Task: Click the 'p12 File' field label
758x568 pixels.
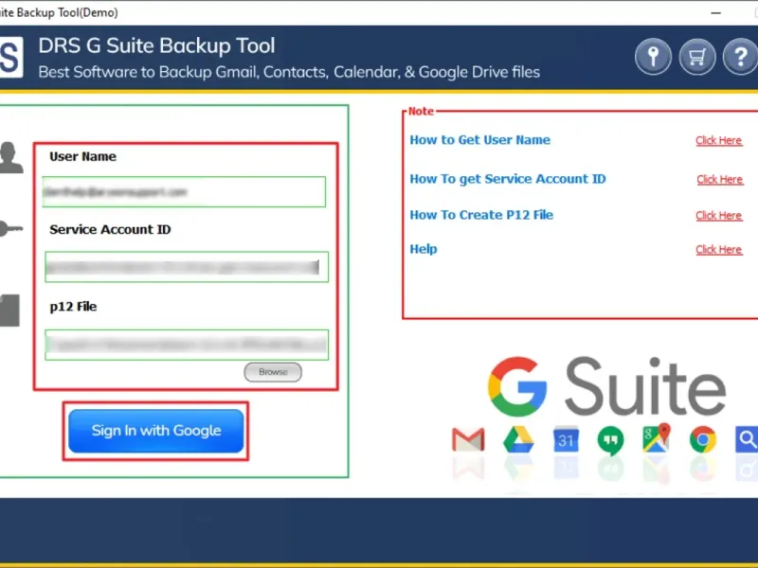Action: (74, 307)
